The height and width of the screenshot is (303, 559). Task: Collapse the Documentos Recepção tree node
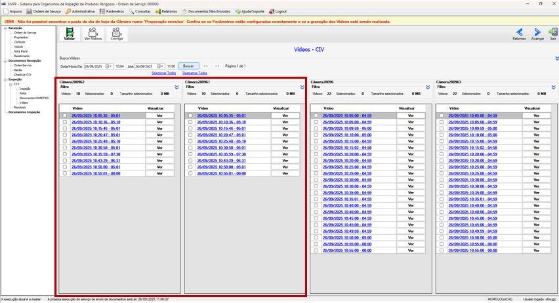[x=5, y=61]
